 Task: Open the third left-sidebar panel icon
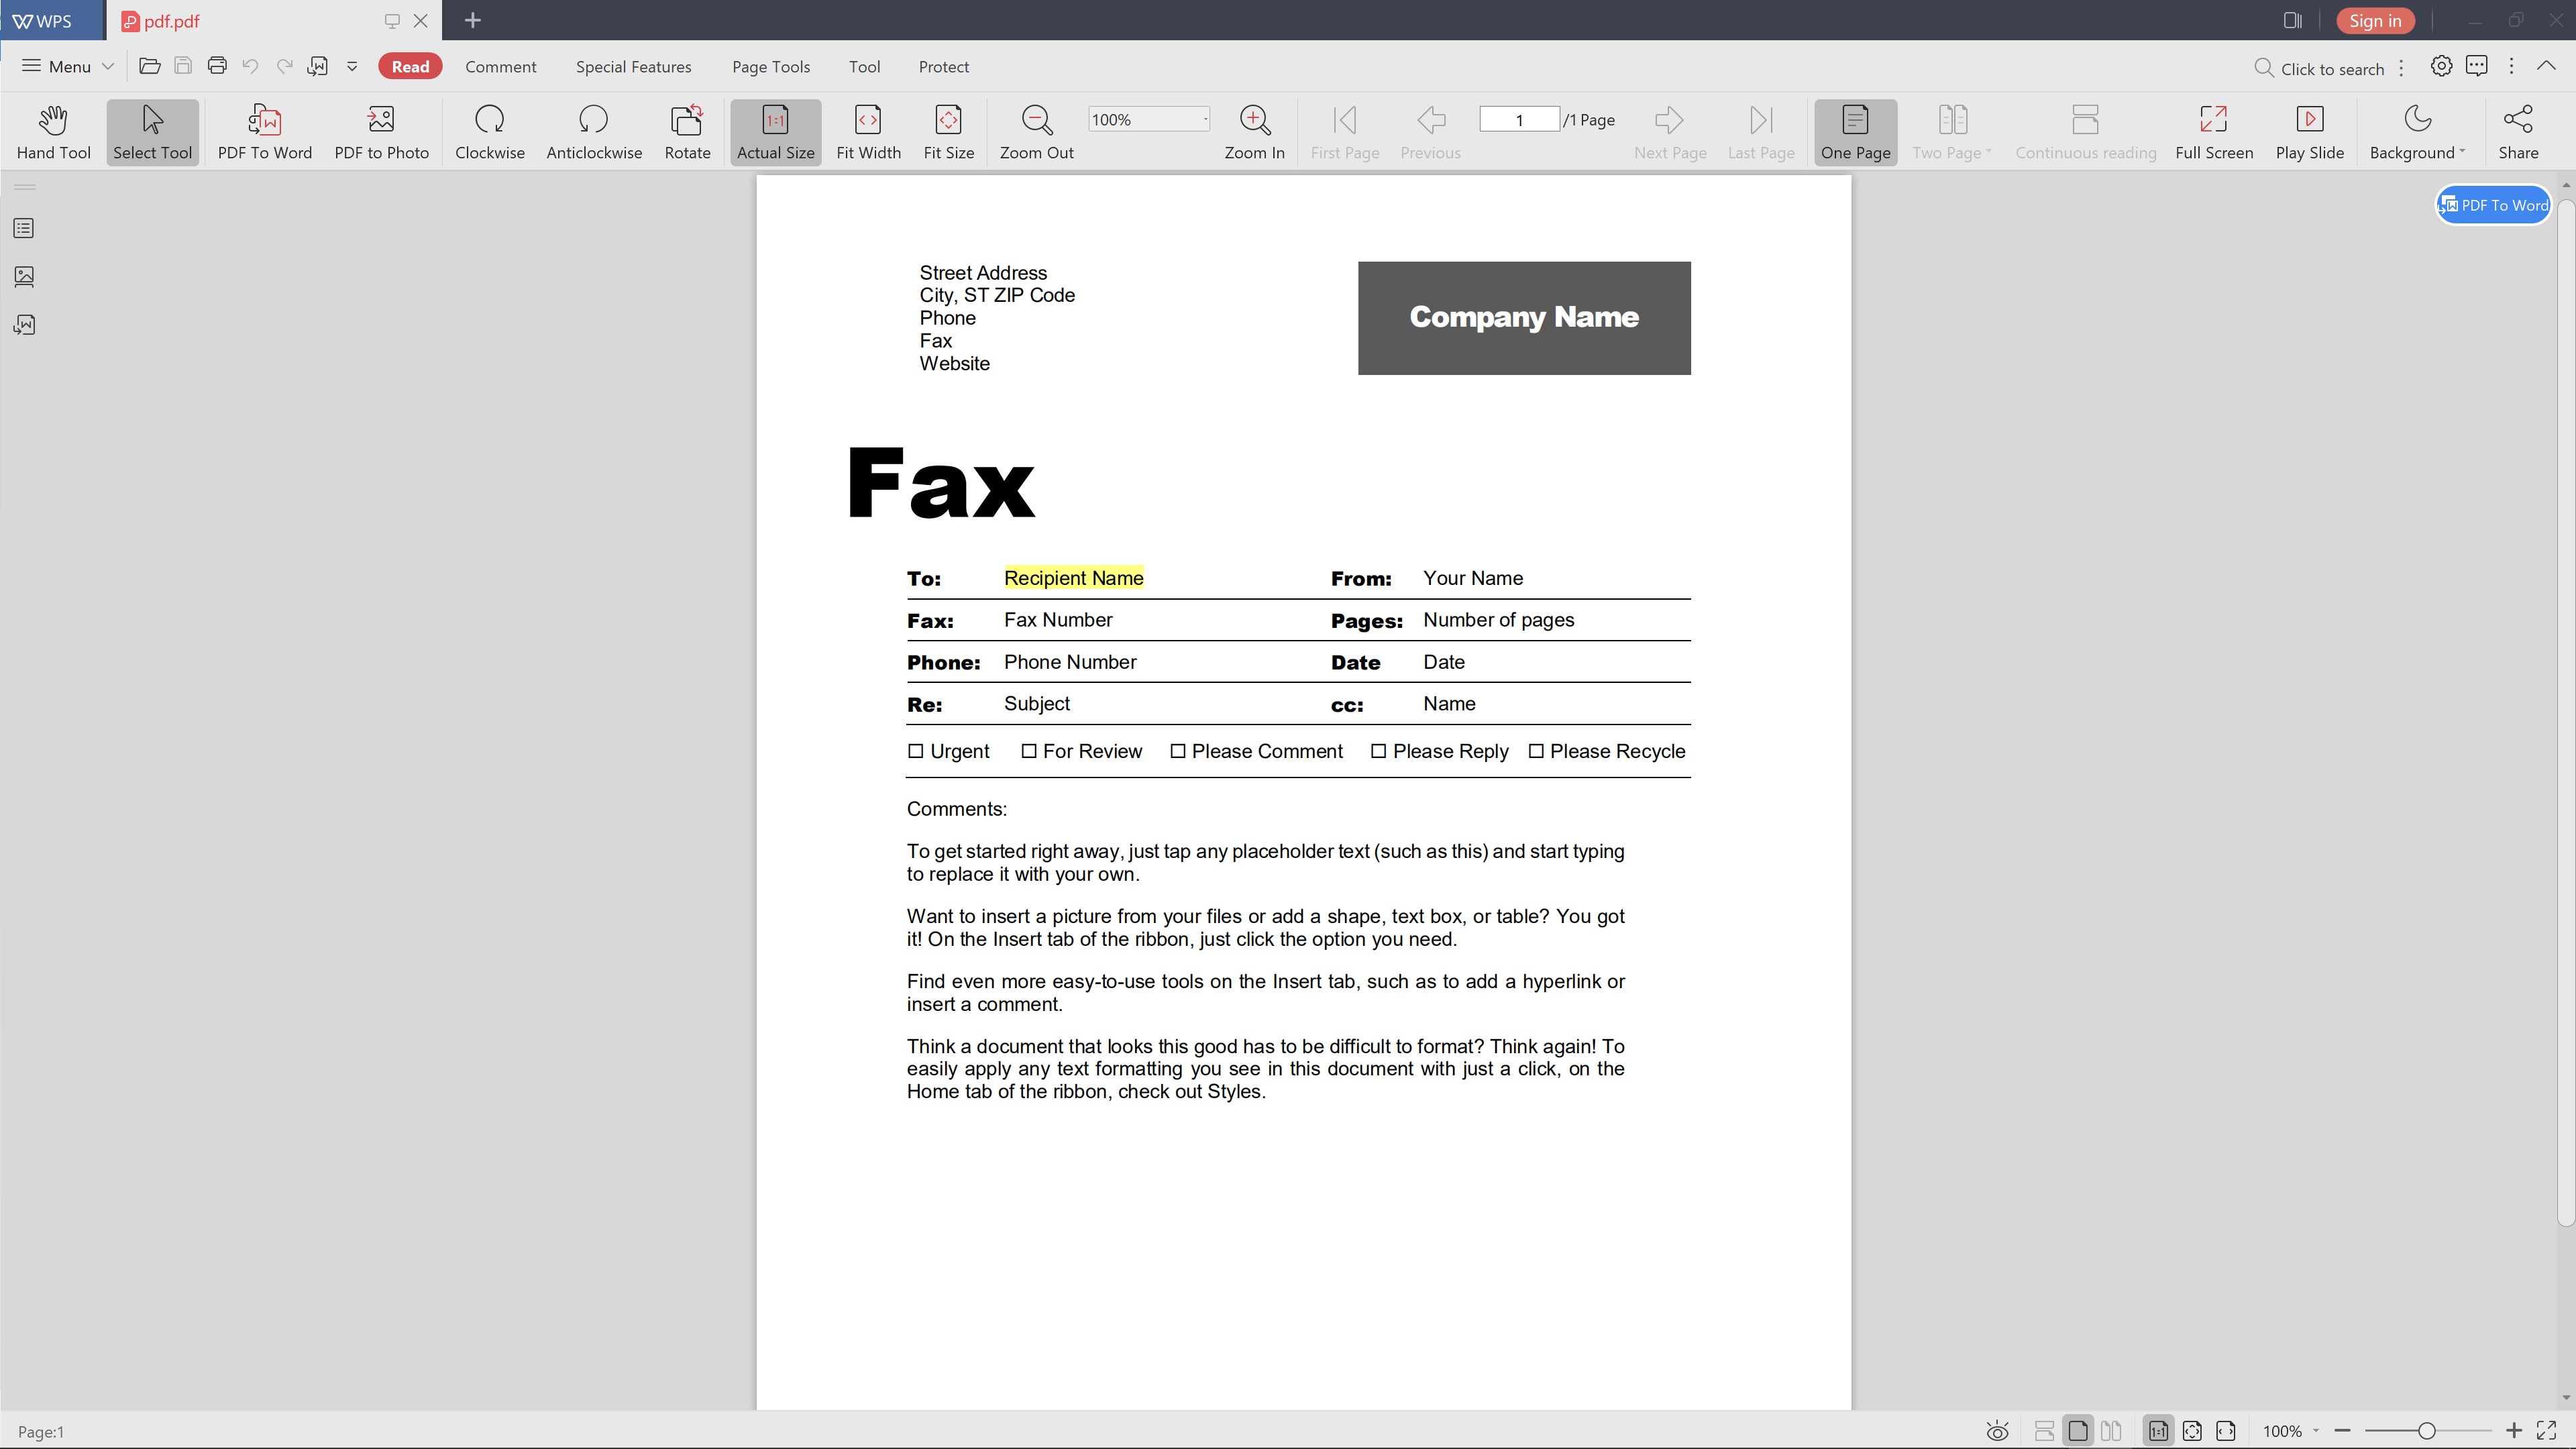24,325
